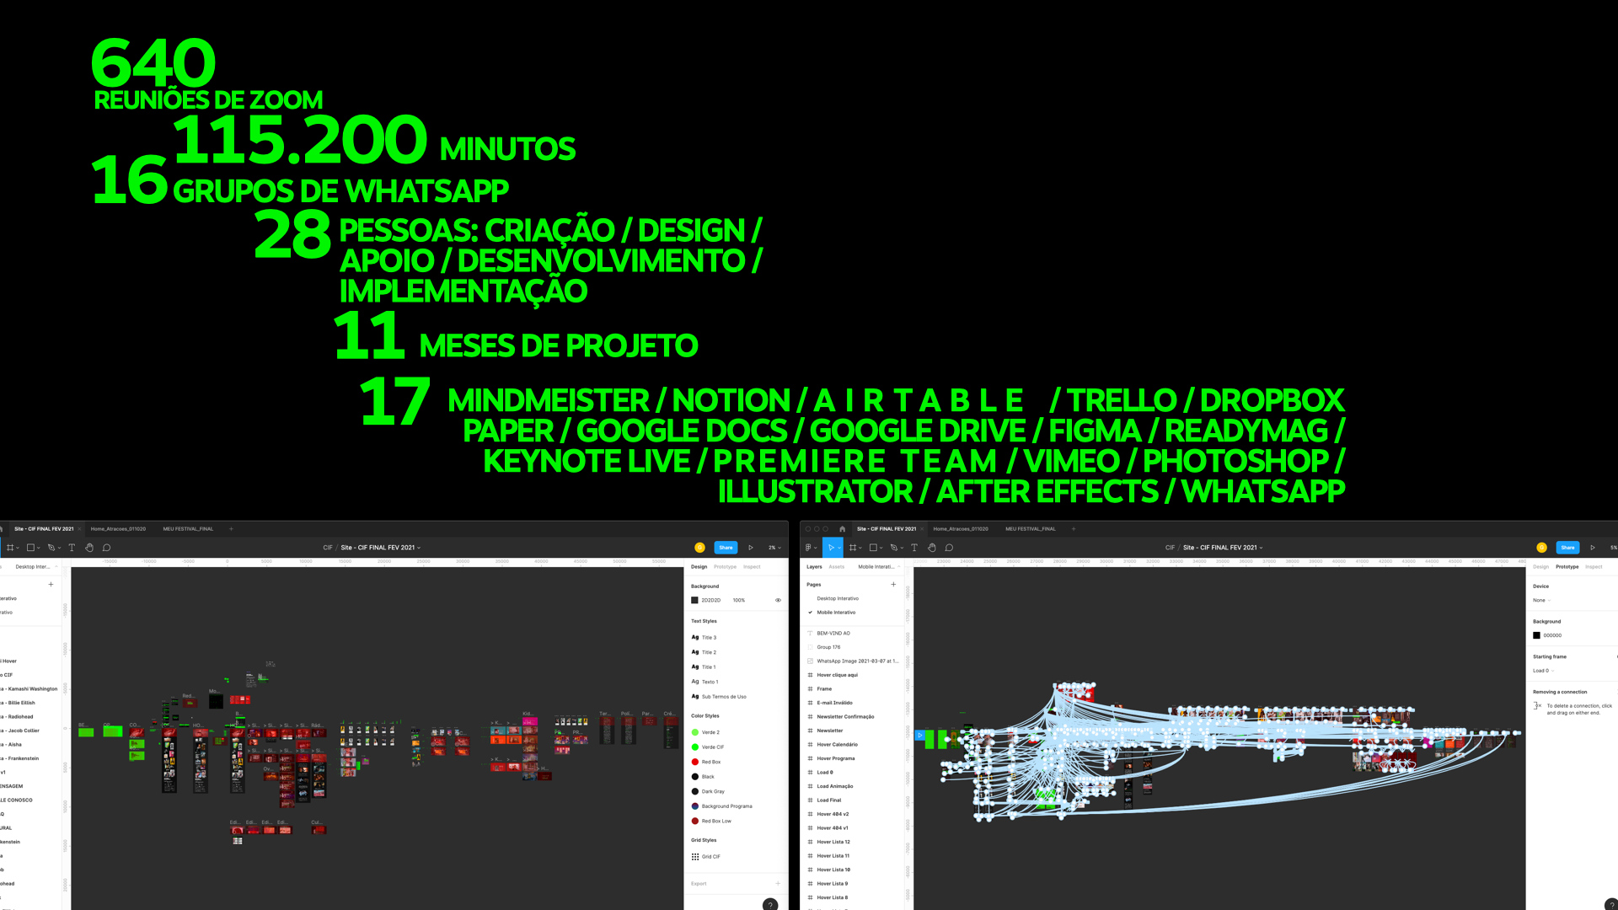Screen dimensions: 1618x910
Task: Click the Present play icon in right Figma window
Action: click(1593, 548)
